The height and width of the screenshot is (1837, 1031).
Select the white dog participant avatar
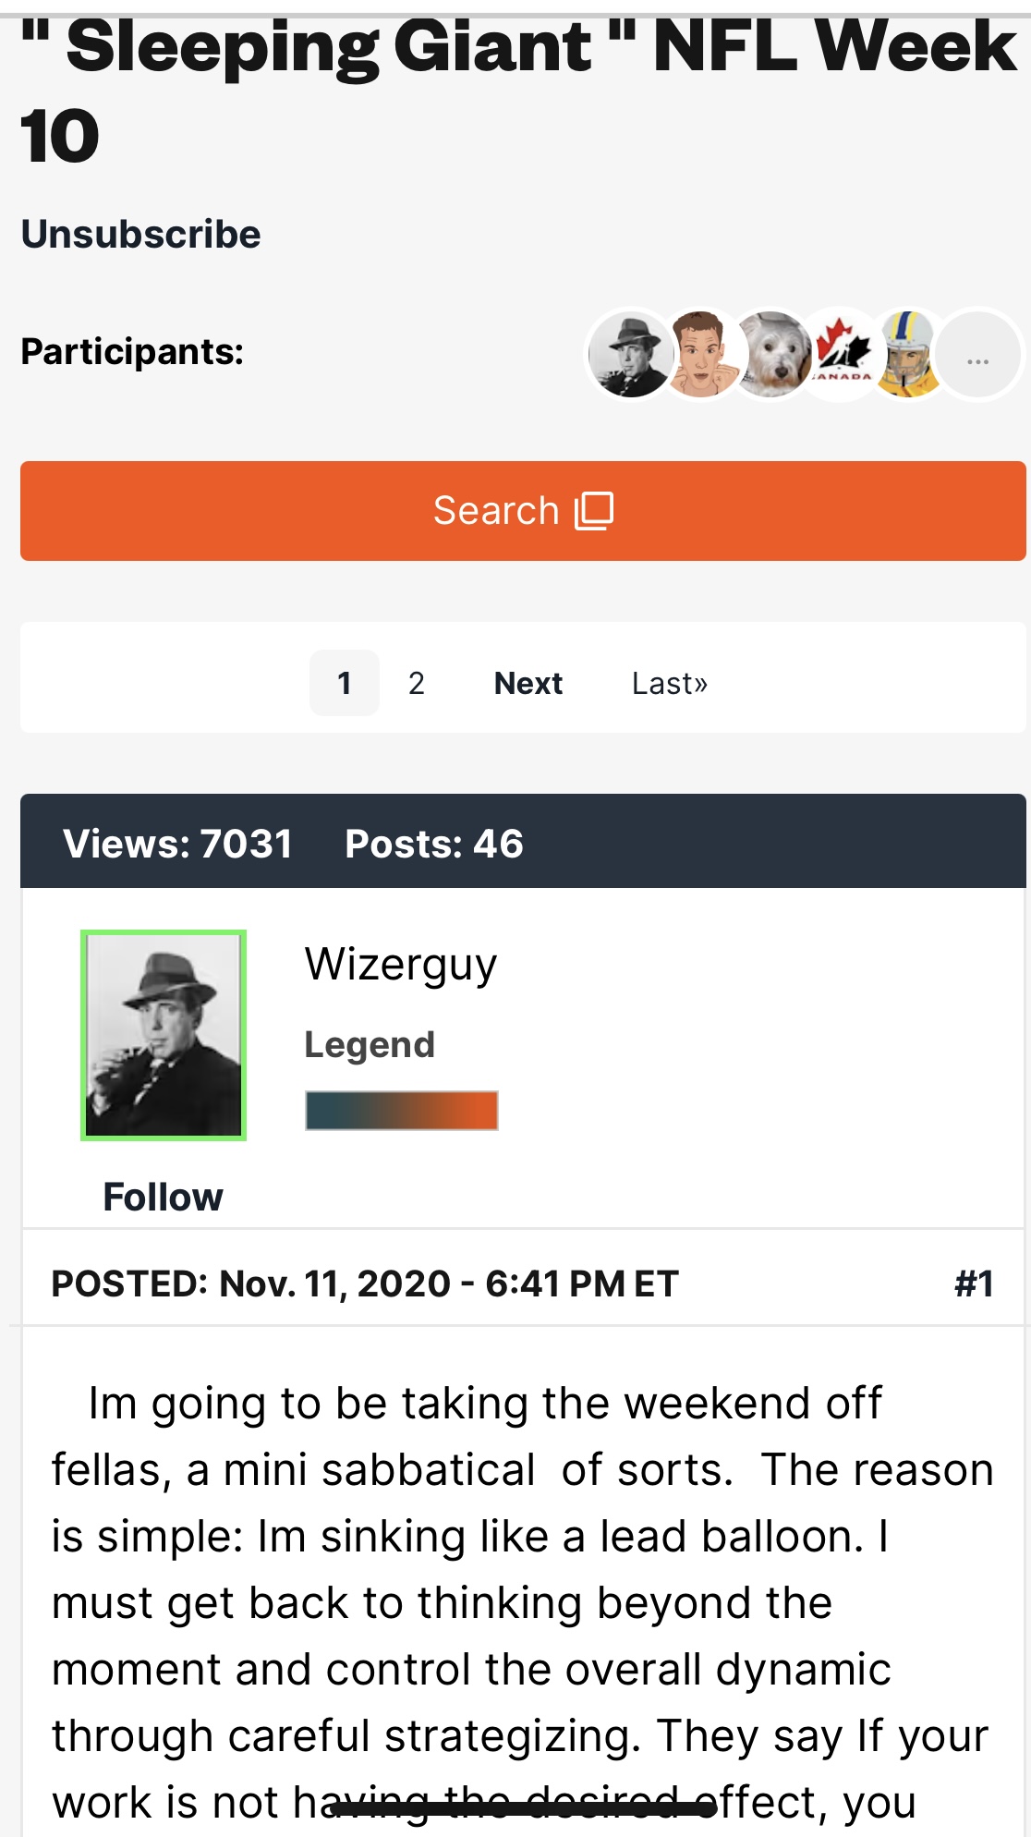click(x=770, y=354)
